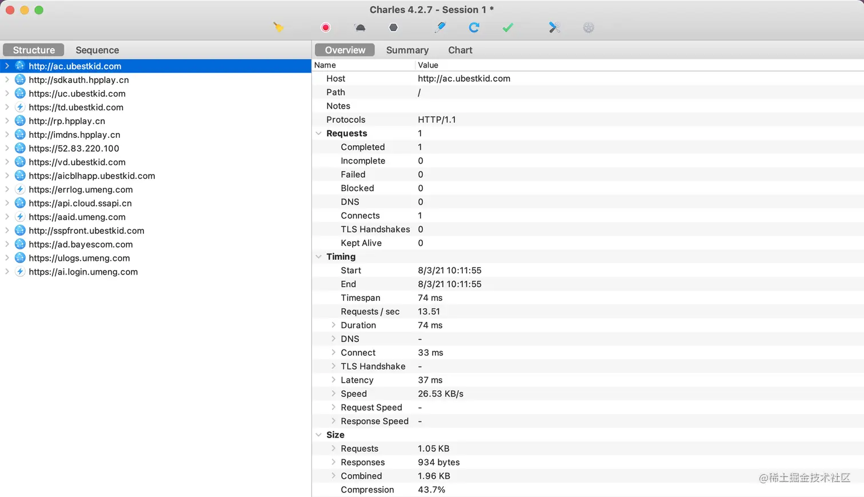Viewport: 864px width, 497px height.
Task: Select the https://ulogs.umeng.com row text
Action: 79,258
